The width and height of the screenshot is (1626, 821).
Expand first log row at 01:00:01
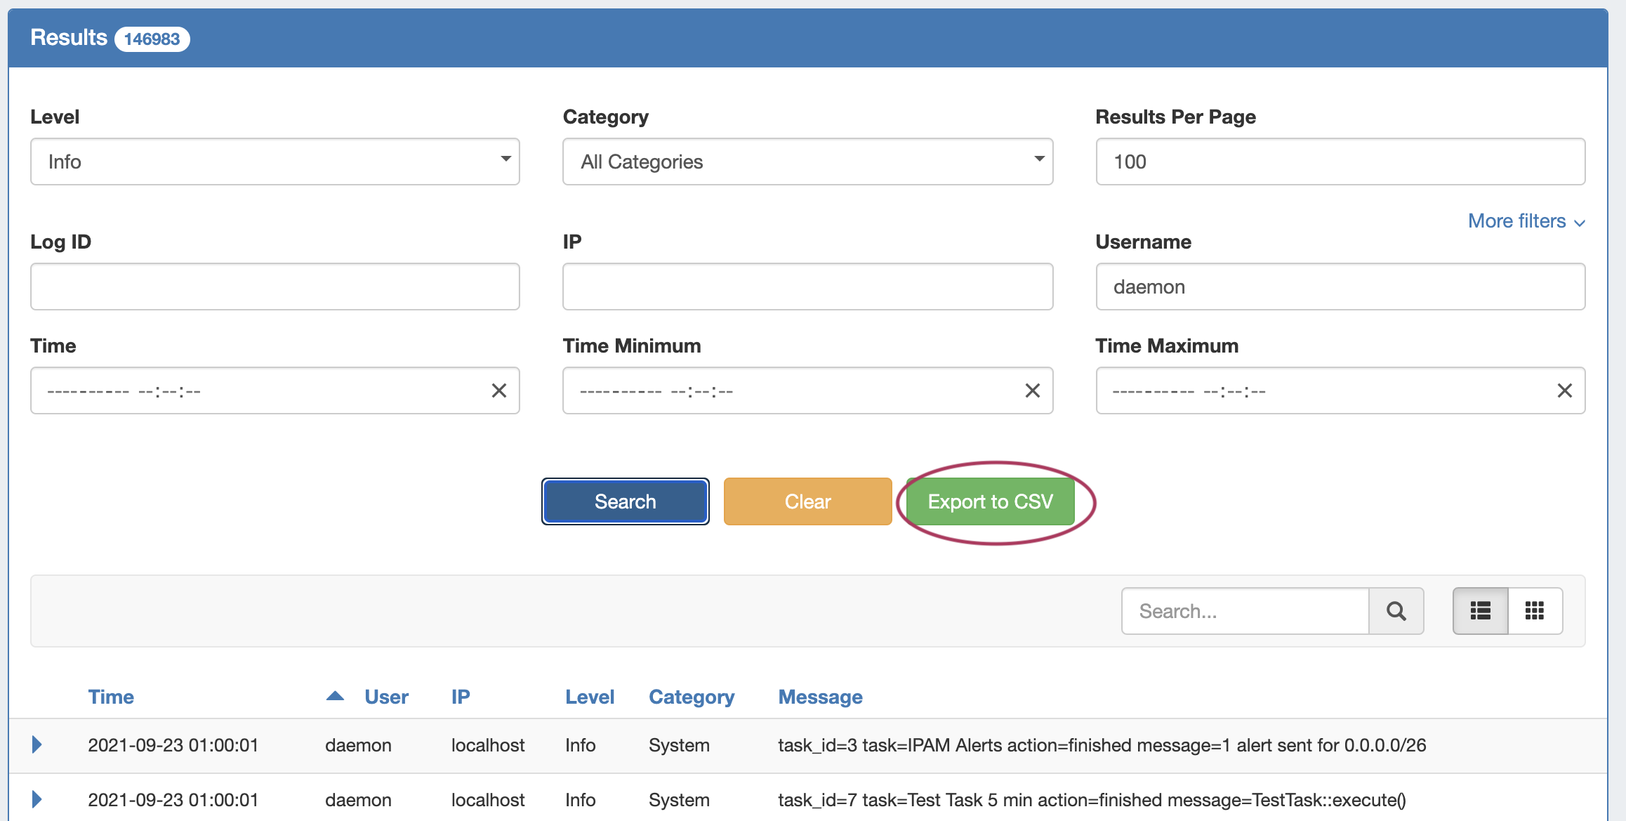[x=37, y=744]
